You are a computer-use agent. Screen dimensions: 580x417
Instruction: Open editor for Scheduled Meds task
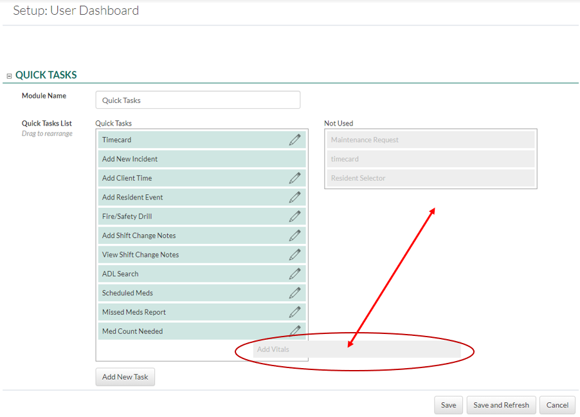[x=295, y=293]
